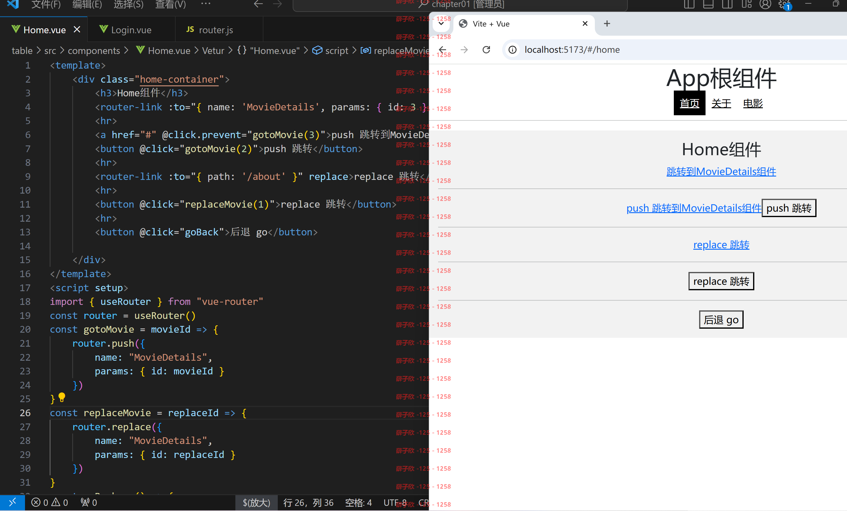Screen dimensions: 847x511
Task: Select the Vetur breadcrumb segment
Action: point(213,51)
